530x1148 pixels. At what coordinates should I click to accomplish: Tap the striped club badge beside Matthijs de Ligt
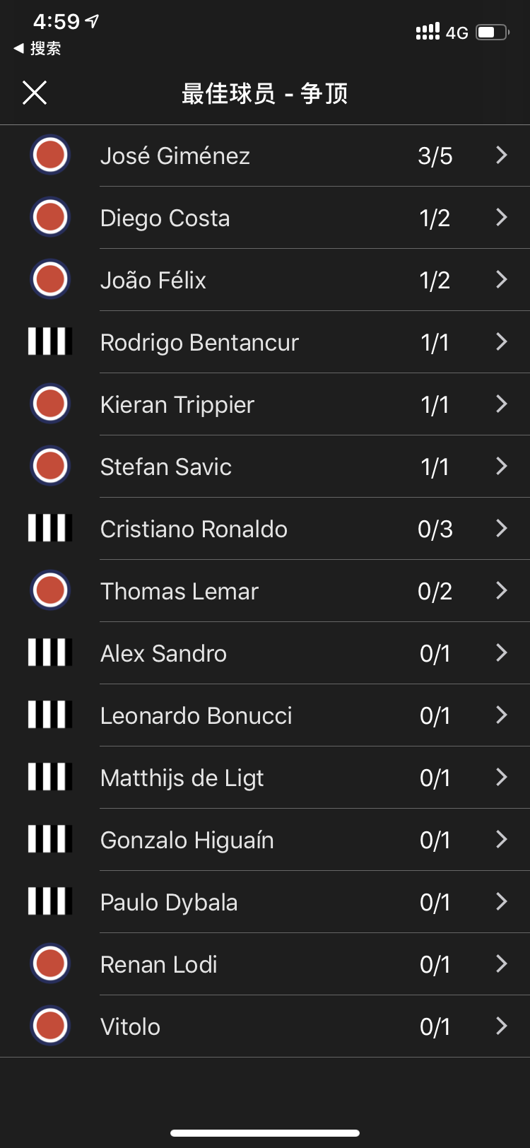pos(50,777)
